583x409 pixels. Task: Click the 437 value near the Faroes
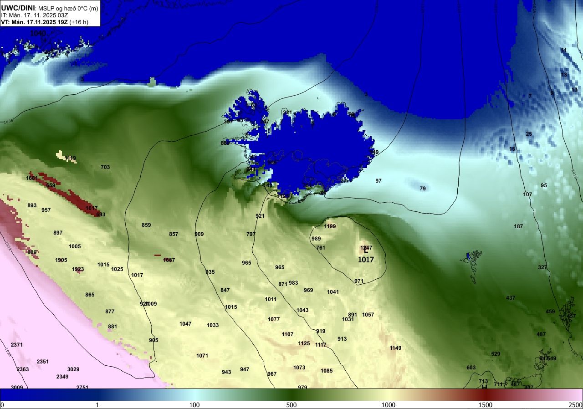coord(511,298)
